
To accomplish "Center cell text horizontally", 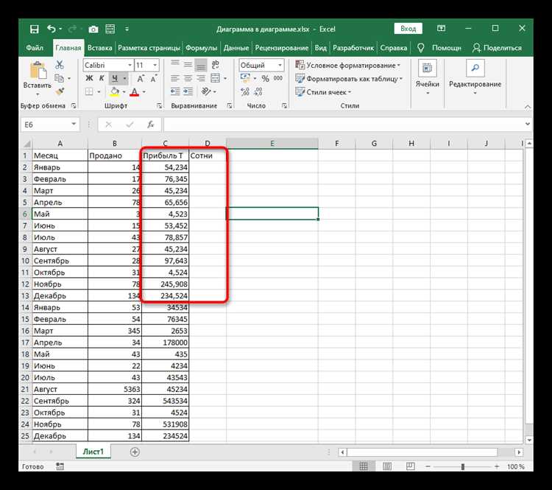I will click(188, 78).
